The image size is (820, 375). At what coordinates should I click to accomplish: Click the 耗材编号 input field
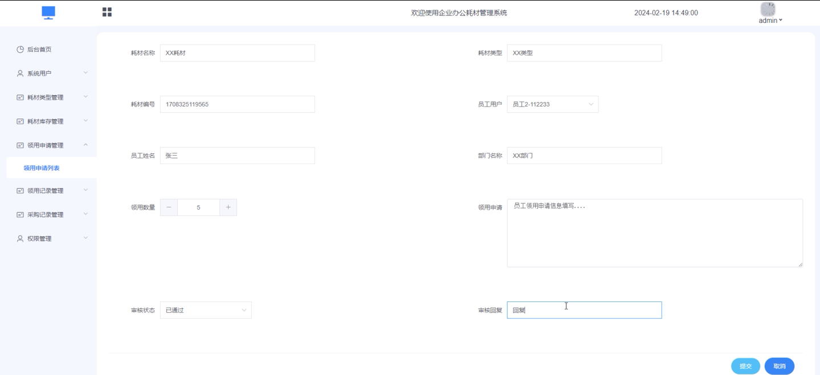(238, 104)
